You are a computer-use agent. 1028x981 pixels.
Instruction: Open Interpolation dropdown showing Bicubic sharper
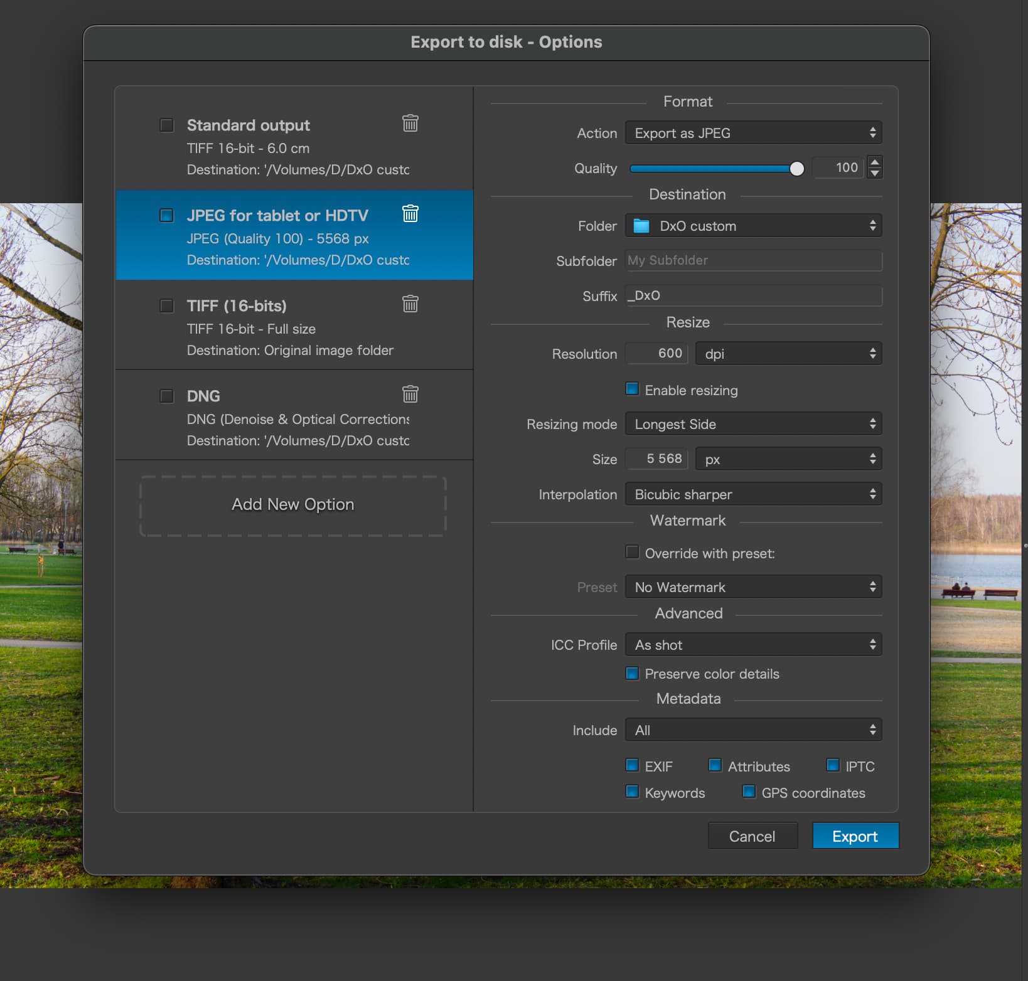pos(753,494)
